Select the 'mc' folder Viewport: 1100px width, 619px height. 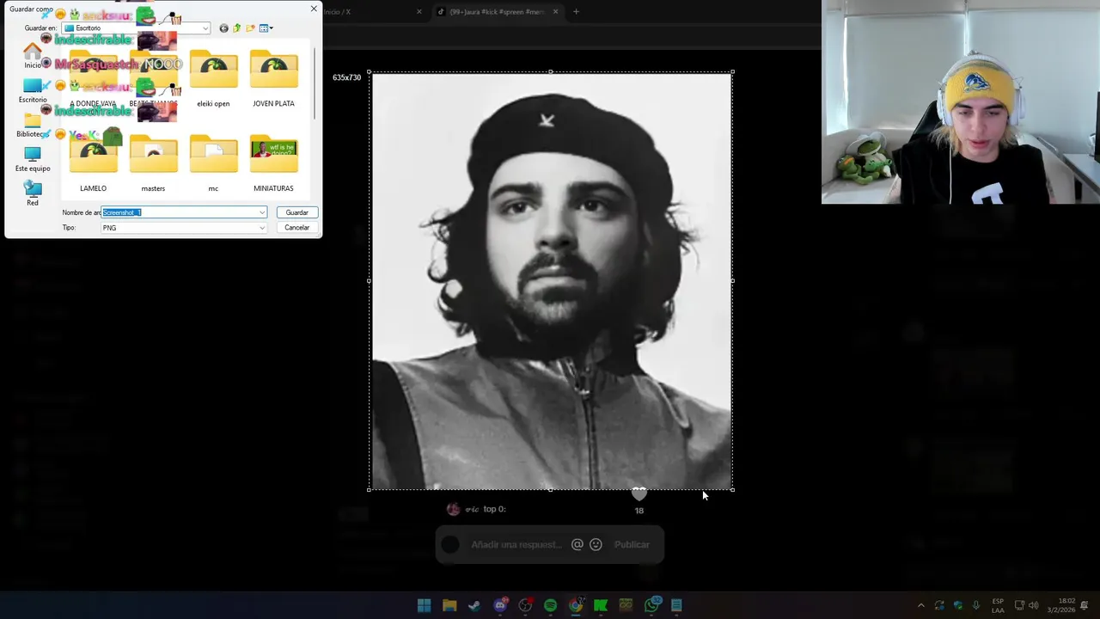tap(213, 163)
